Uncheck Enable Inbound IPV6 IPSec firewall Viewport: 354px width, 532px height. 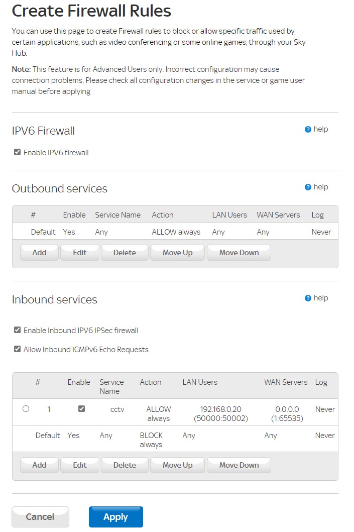pos(18,331)
